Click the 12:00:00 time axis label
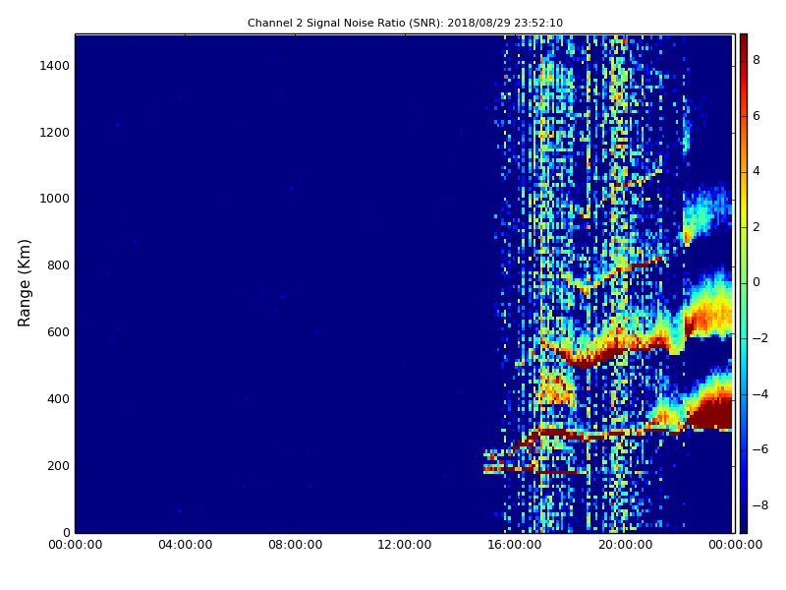Screen dimensions: 786x590 pos(405,545)
